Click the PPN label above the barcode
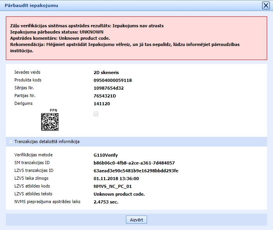Screen dimensions: 273x230 (53, 110)
